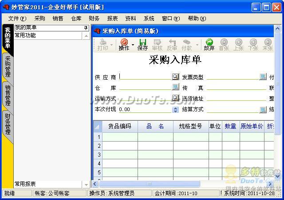This screenshot has height=200, width=284.
Task: Open supplier search magnifier icon
Action: point(175,77)
